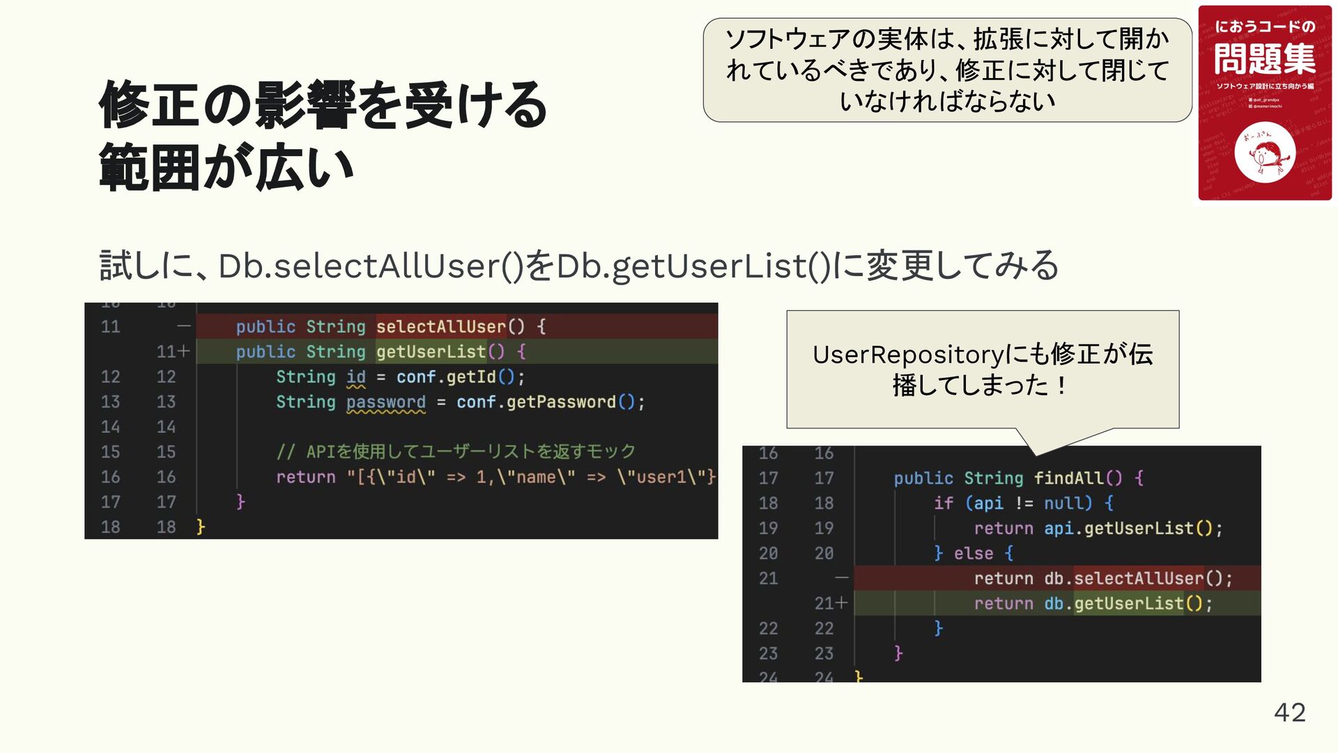Click the UserRepository speech bubble note
Viewport: 1338px width, 753px height.
(983, 369)
